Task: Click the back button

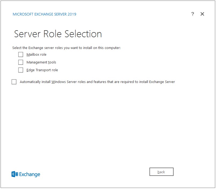Action: 161,172
